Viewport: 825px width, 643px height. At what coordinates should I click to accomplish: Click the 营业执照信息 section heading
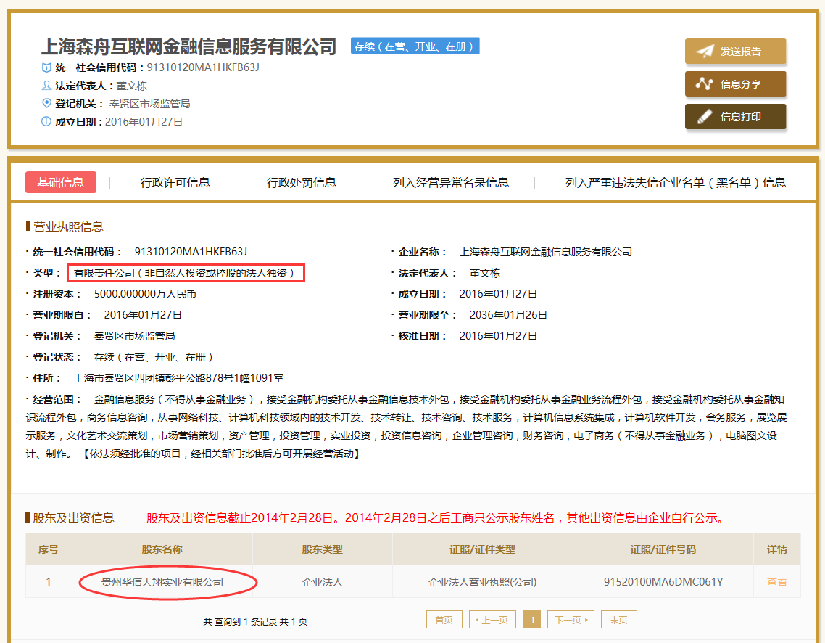click(x=68, y=226)
